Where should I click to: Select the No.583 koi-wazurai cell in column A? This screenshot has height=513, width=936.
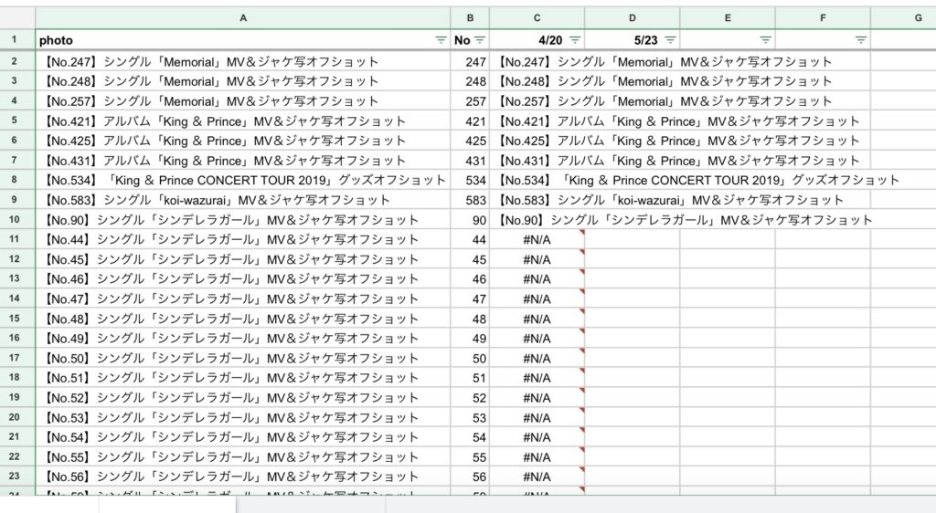tap(218, 200)
